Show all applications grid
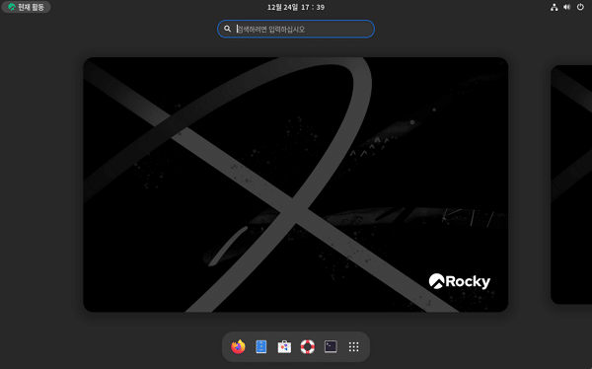 pos(354,346)
